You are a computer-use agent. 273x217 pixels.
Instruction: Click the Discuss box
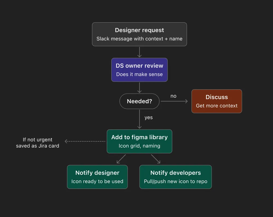tap(216, 101)
